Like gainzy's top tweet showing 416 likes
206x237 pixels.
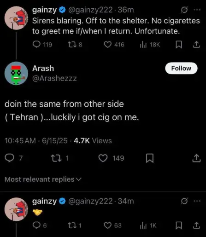point(107,45)
